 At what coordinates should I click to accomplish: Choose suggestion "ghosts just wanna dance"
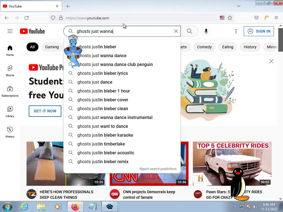122,55
